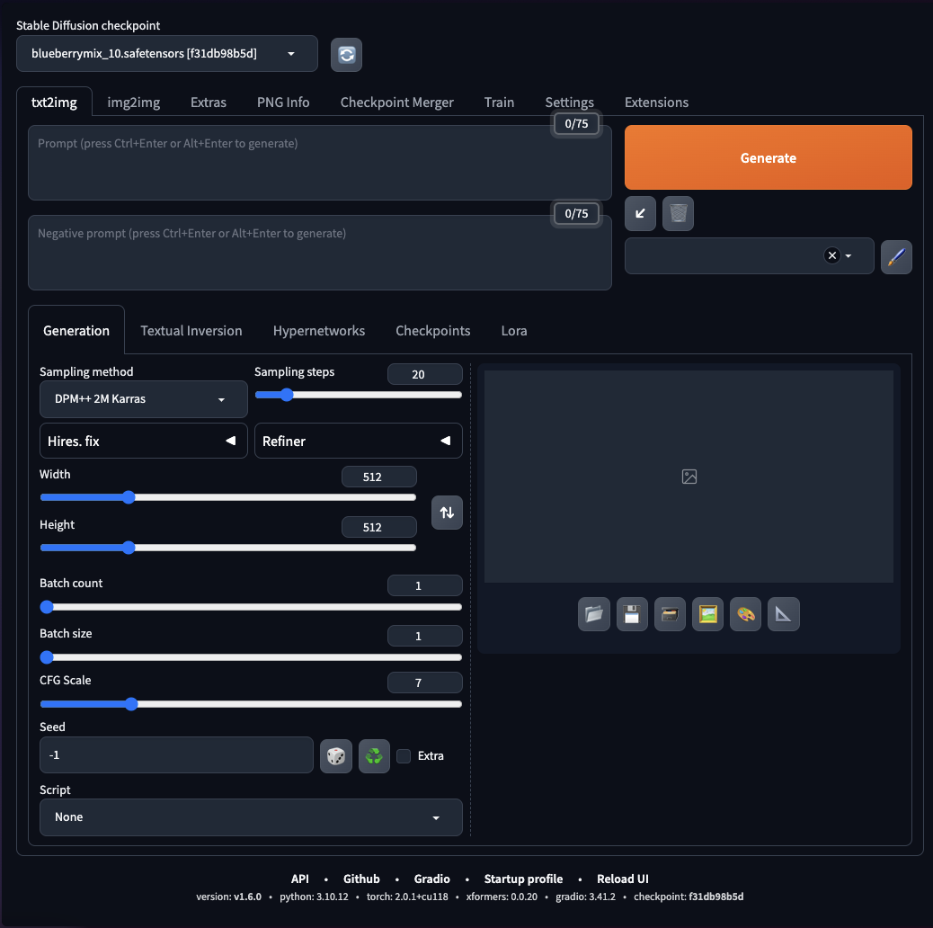Click into the Prompt text area
The height and width of the screenshot is (928, 933).
tap(319, 163)
